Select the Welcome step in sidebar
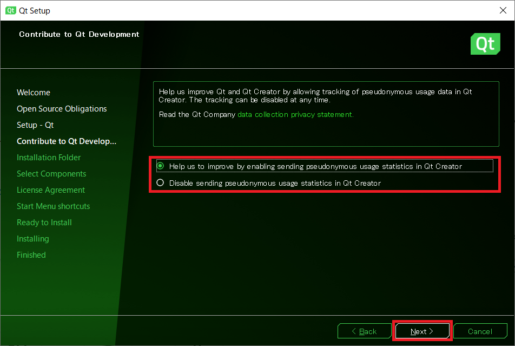The image size is (515, 346). click(x=34, y=93)
